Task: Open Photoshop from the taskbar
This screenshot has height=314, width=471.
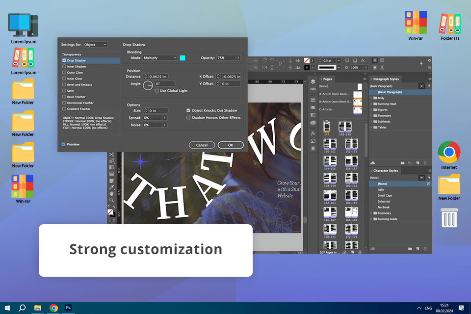Action: pos(68,308)
